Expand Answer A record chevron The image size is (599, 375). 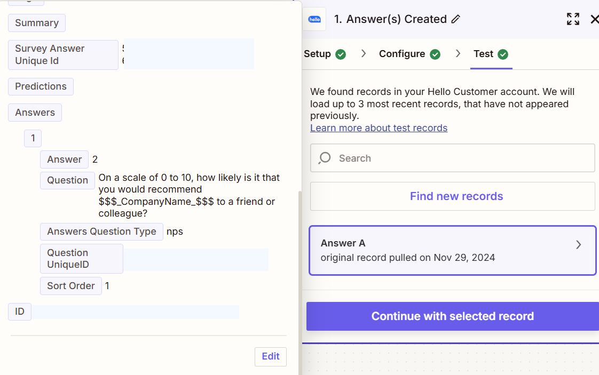pos(578,245)
